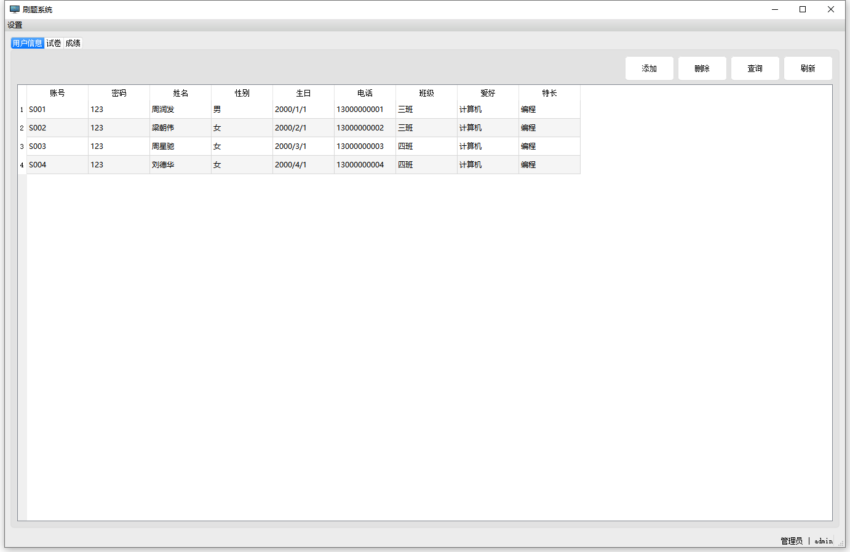Select row header number 1

pyautogui.click(x=22, y=110)
